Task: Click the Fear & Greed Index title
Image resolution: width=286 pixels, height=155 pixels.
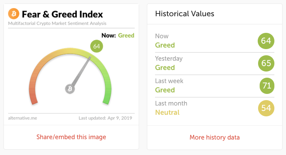Action: [62, 14]
